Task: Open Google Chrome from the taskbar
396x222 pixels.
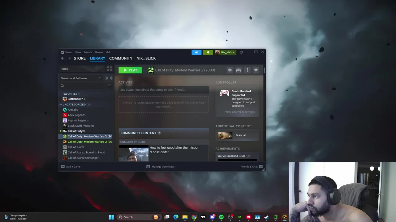Action: [194, 217]
